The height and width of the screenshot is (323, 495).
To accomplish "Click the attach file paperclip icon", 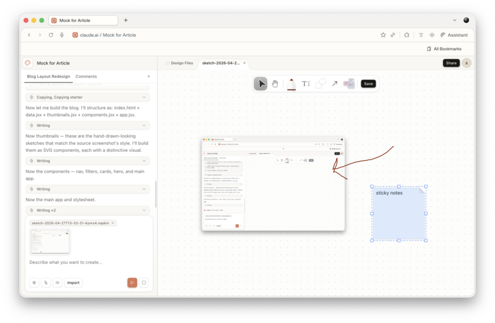I will [x=46, y=282].
